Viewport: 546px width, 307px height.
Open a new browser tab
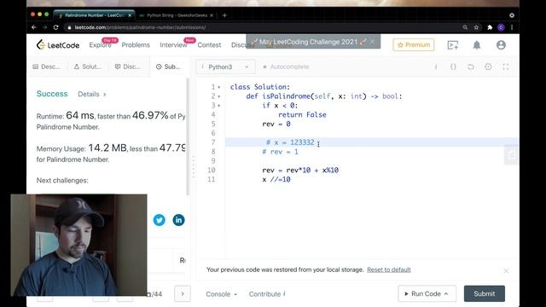[224, 15]
